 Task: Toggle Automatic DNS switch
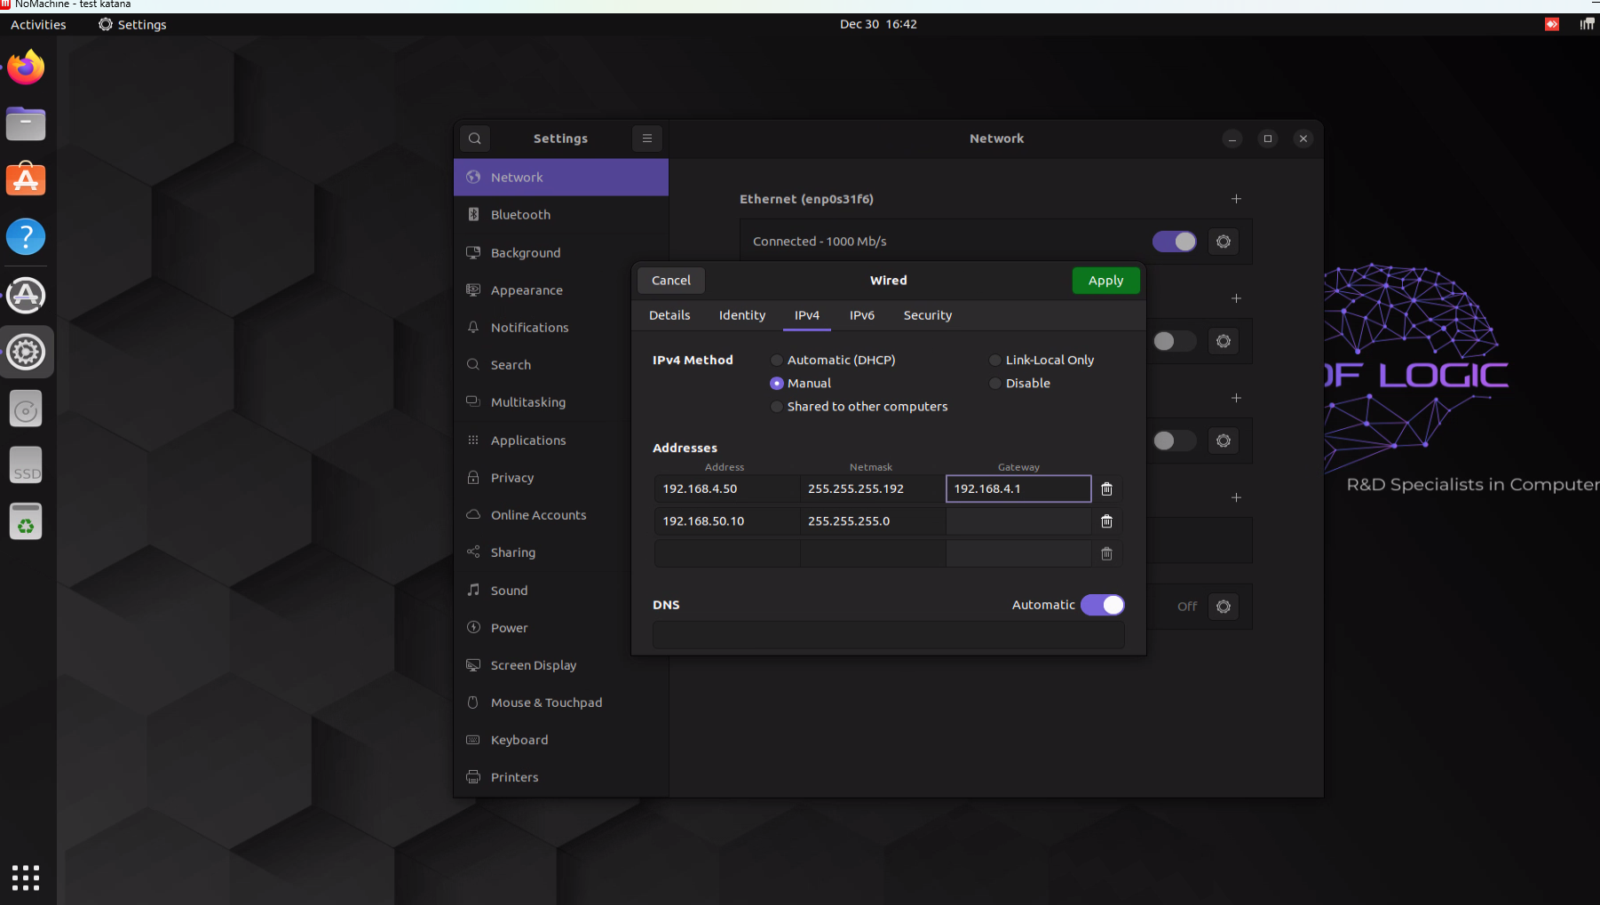[1103, 605]
